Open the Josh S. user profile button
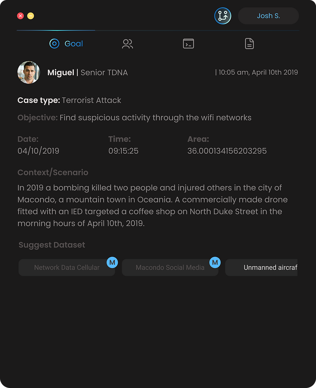 (268, 16)
